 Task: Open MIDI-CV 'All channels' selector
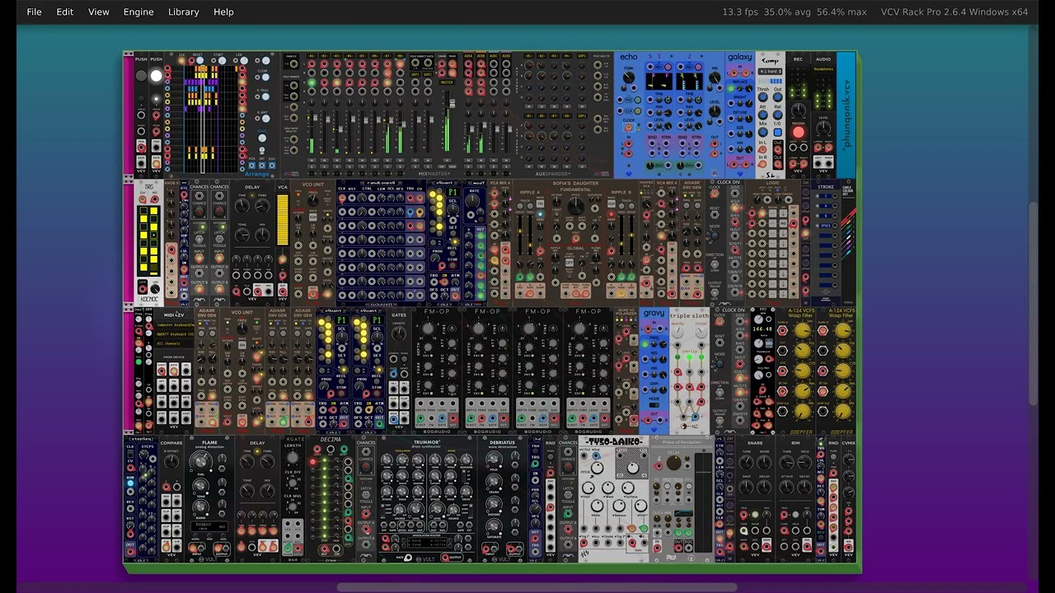click(x=175, y=343)
